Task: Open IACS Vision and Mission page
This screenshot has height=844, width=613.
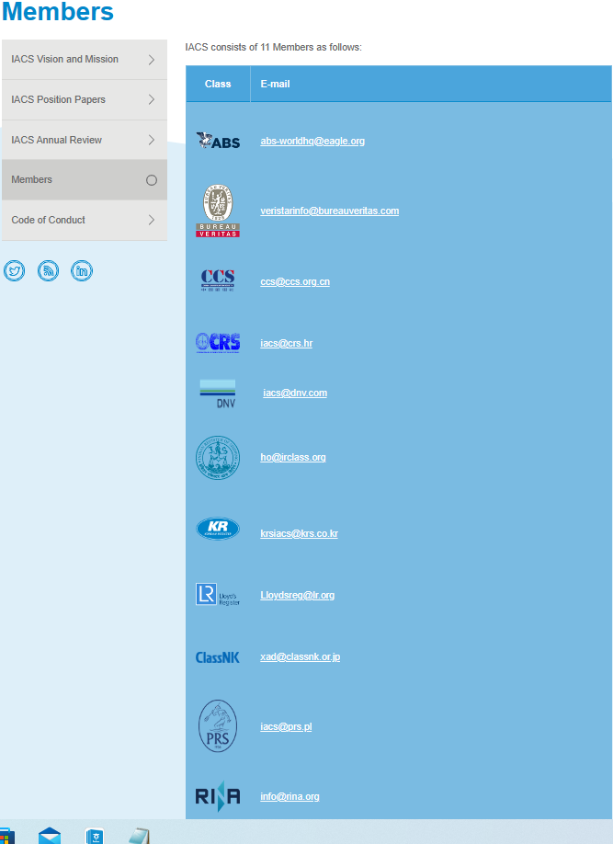Action: [x=85, y=59]
